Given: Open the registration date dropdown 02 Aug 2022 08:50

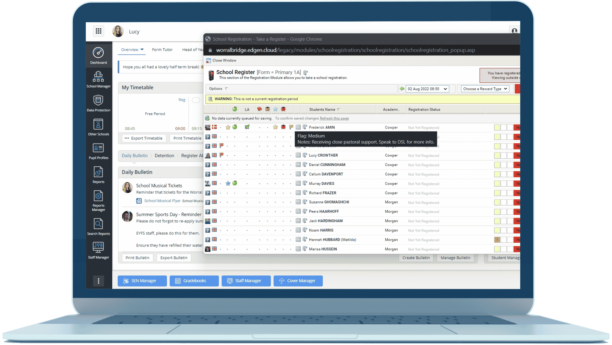Looking at the screenshot, I should click(427, 89).
